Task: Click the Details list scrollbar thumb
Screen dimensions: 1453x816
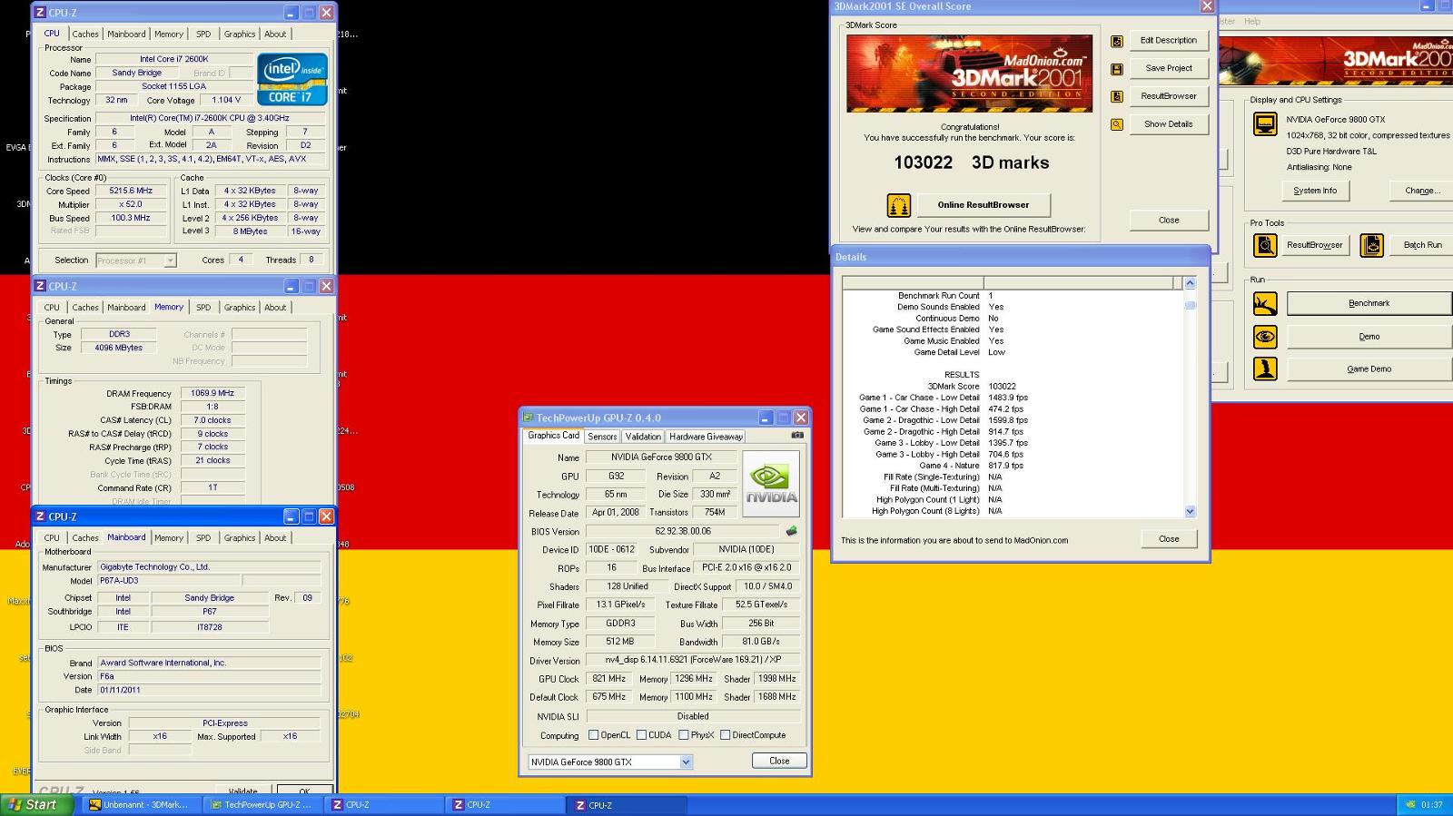Action: pyautogui.click(x=1190, y=305)
